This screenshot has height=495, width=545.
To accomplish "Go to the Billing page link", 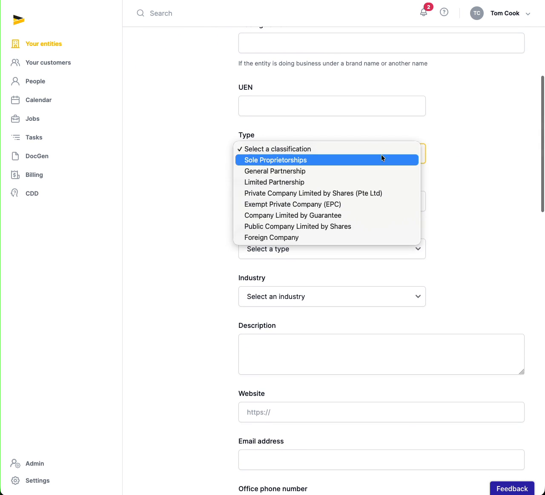I will click(34, 175).
